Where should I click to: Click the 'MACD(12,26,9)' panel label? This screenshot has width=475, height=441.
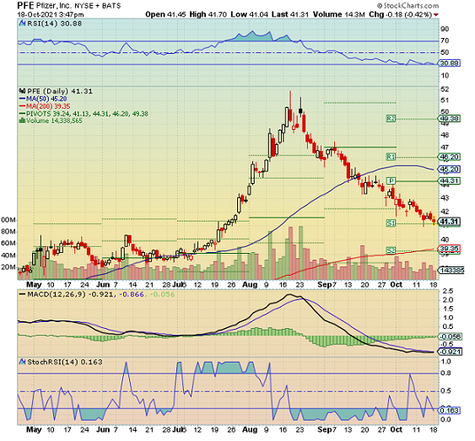57,294
